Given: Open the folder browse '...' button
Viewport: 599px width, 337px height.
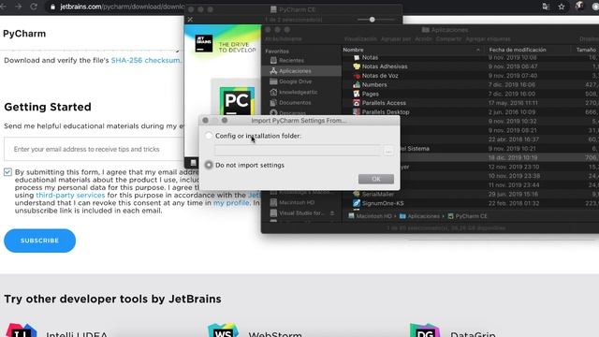Looking at the screenshot, I should (388, 151).
